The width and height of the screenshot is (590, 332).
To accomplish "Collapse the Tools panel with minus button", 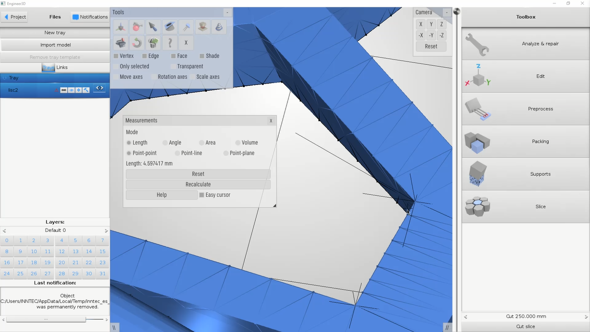I will [x=227, y=12].
